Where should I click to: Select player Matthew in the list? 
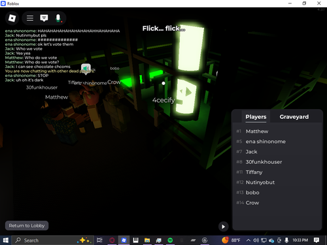277,131
